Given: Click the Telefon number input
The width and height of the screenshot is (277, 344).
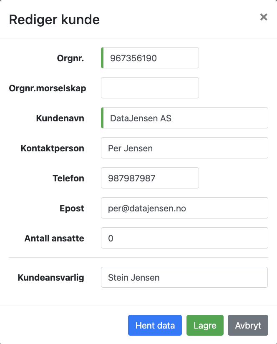Looking at the screenshot, I should [150, 178].
